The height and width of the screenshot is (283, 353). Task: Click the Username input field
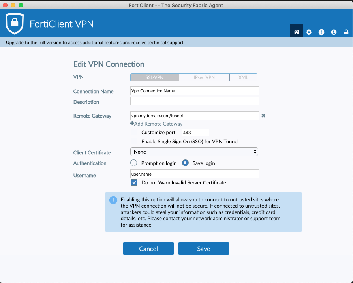point(194,174)
